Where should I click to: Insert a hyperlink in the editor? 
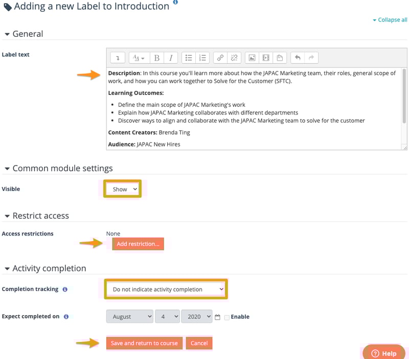pyautogui.click(x=219, y=57)
